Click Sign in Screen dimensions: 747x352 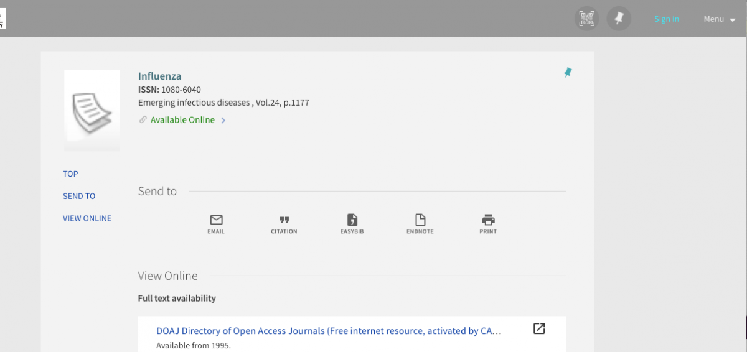tap(666, 19)
